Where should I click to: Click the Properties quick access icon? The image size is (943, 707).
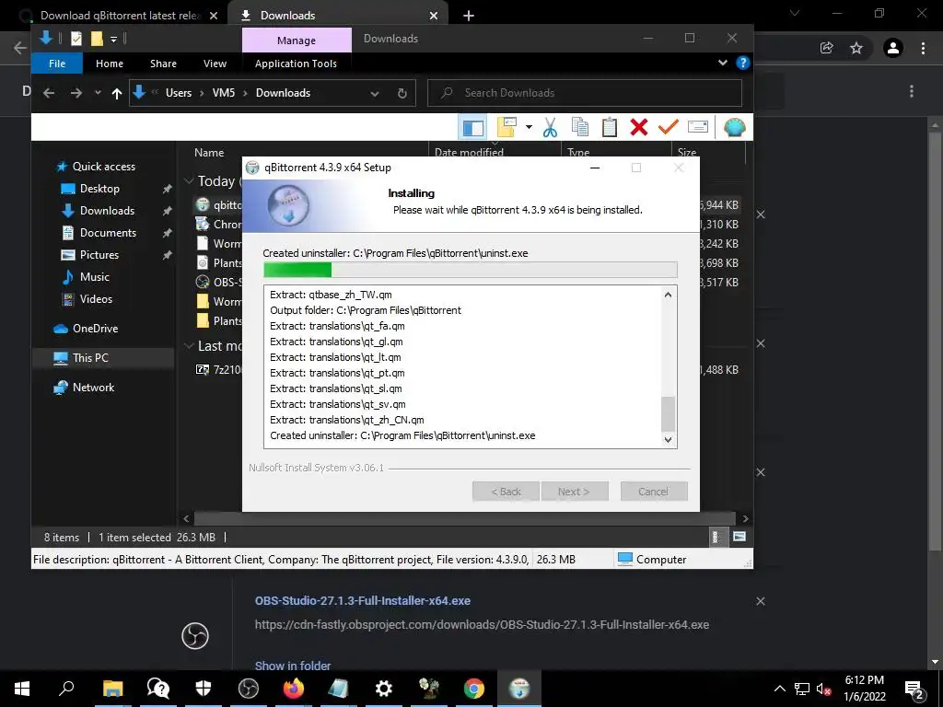(x=76, y=39)
